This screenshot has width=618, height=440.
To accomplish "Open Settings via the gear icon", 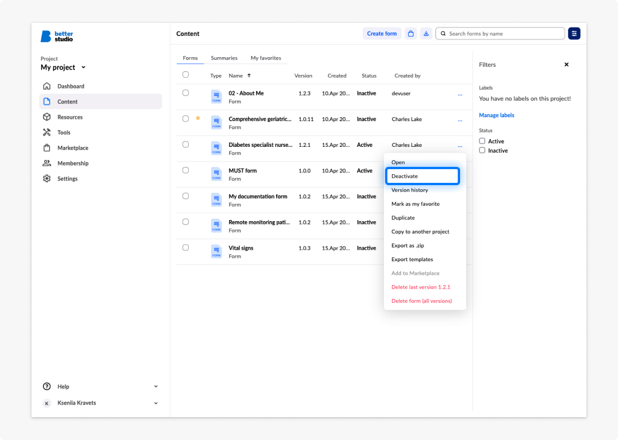I will (x=47, y=178).
